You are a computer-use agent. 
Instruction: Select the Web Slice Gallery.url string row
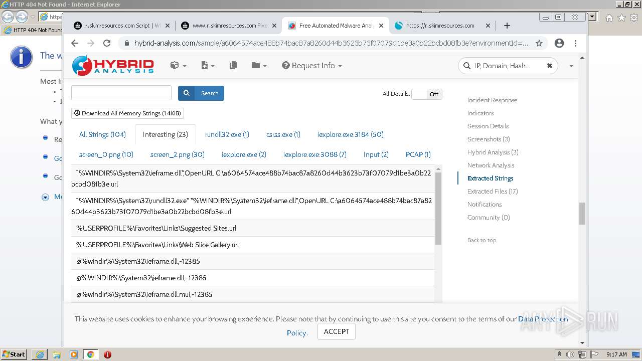tap(253, 245)
